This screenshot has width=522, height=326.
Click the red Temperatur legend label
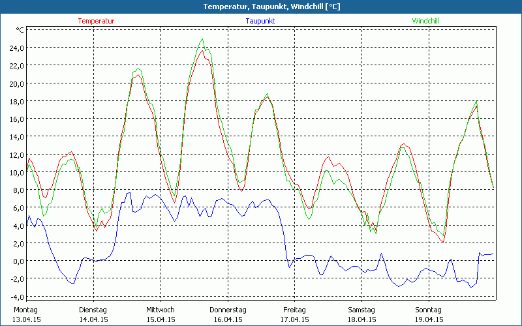pos(96,21)
